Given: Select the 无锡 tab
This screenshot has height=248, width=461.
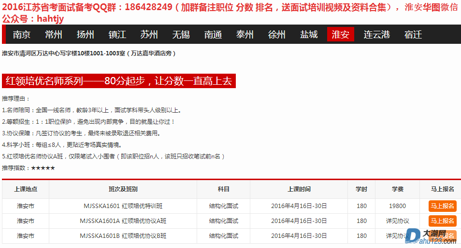Looking at the screenshot, I should pos(181,35).
